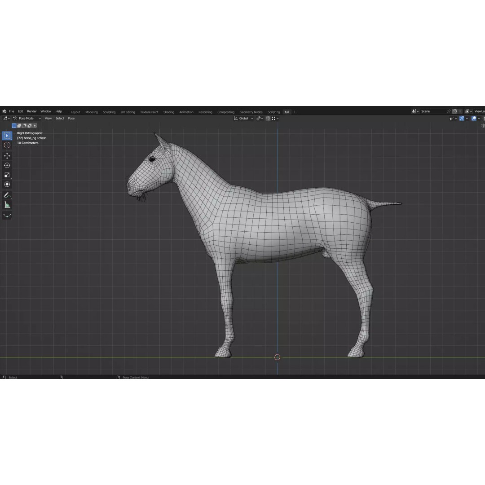Select the Transform tool
Image resolution: width=485 pixels, height=485 pixels.
(x=7, y=185)
